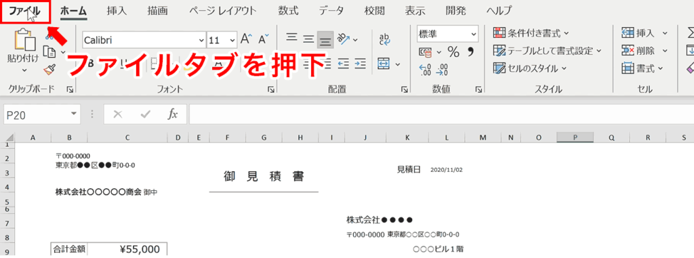Expand the 標準 number format dropdown
The width and height of the screenshot is (694, 258).
pyautogui.click(x=474, y=33)
